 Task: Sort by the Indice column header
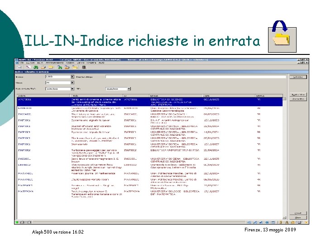43,96
